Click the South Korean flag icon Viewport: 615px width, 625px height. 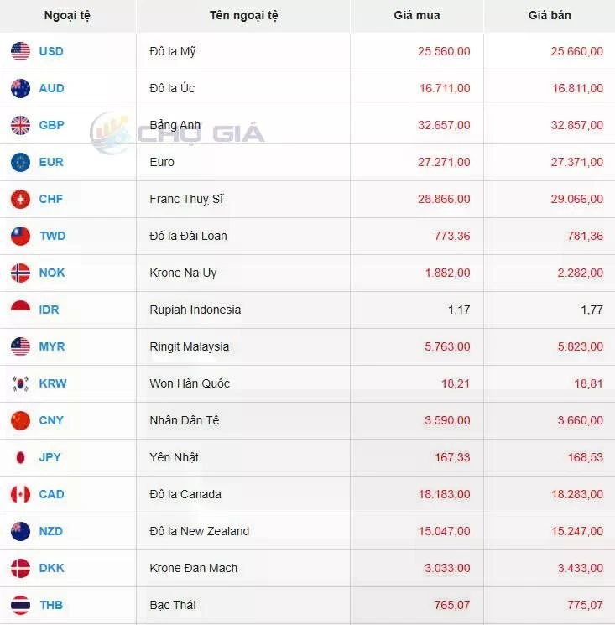[21, 383]
